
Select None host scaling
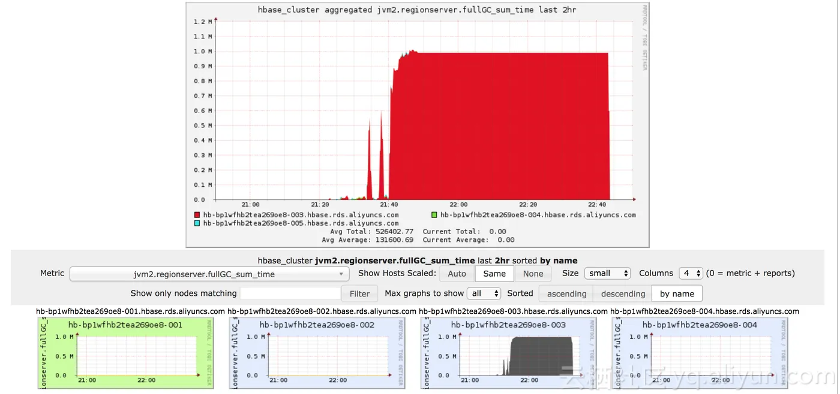pos(533,274)
